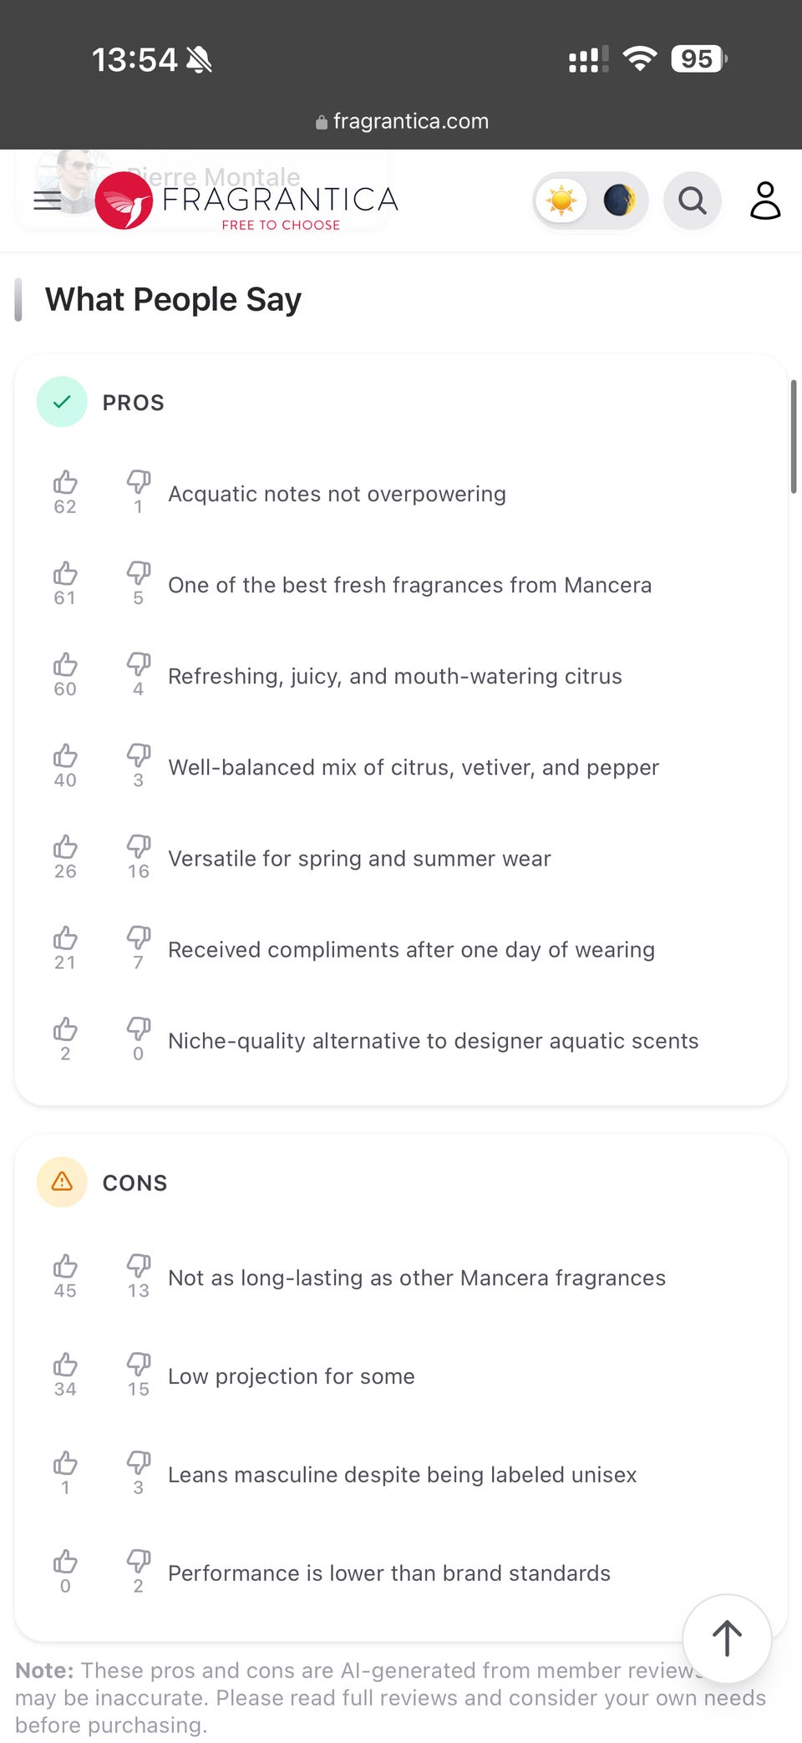The image size is (802, 1743).
Task: Like 'Niche-quality alternative to designer aquatic scents'
Action: [x=65, y=1029]
